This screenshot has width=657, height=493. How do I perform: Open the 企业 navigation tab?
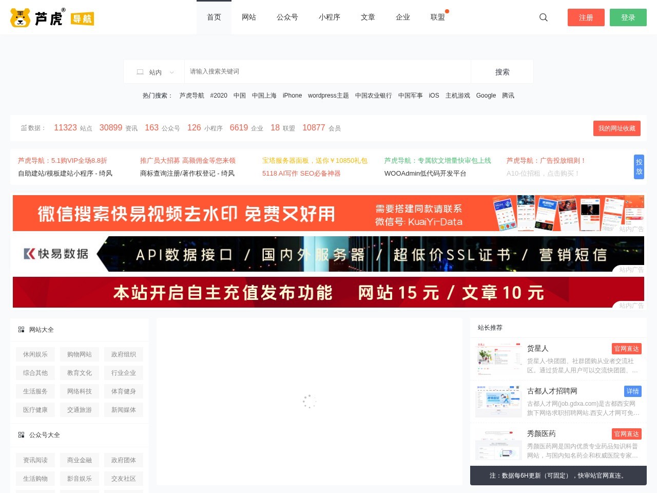[403, 17]
